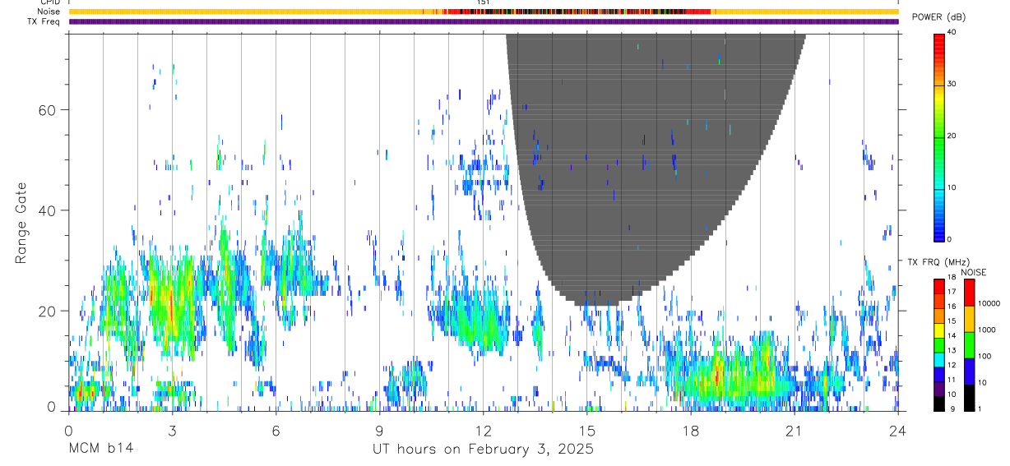Select cyan 12–13 MHz TX frequency swatch
Screen dimensions: 1010x466
click(x=938, y=359)
